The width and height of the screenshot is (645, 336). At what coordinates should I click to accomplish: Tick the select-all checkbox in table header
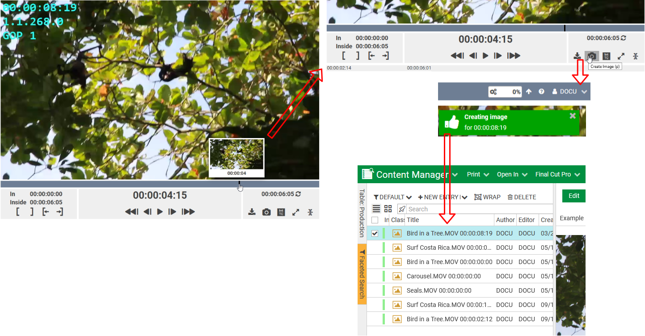pyautogui.click(x=375, y=220)
